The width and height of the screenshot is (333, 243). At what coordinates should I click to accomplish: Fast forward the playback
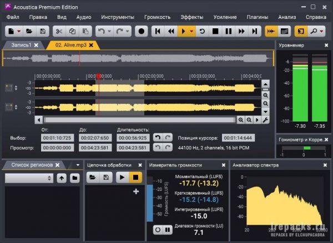click(241, 32)
